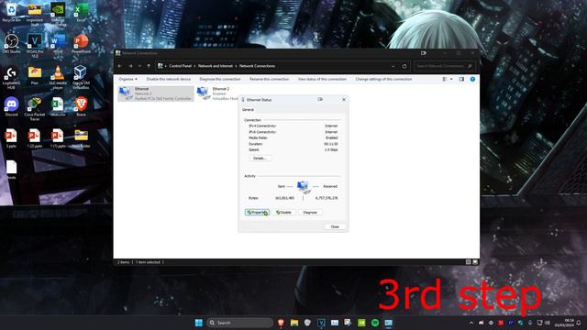587x330 pixels.
Task: Open the blue help icon in Network Connections
Action: pyautogui.click(x=472, y=79)
